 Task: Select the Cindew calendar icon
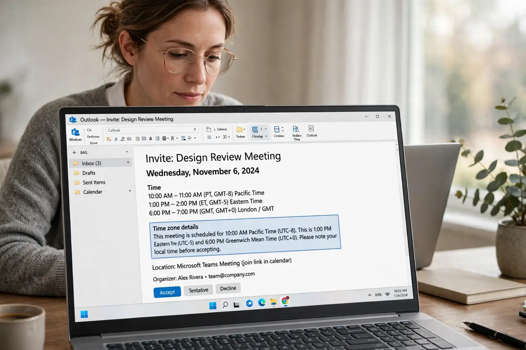(277, 129)
